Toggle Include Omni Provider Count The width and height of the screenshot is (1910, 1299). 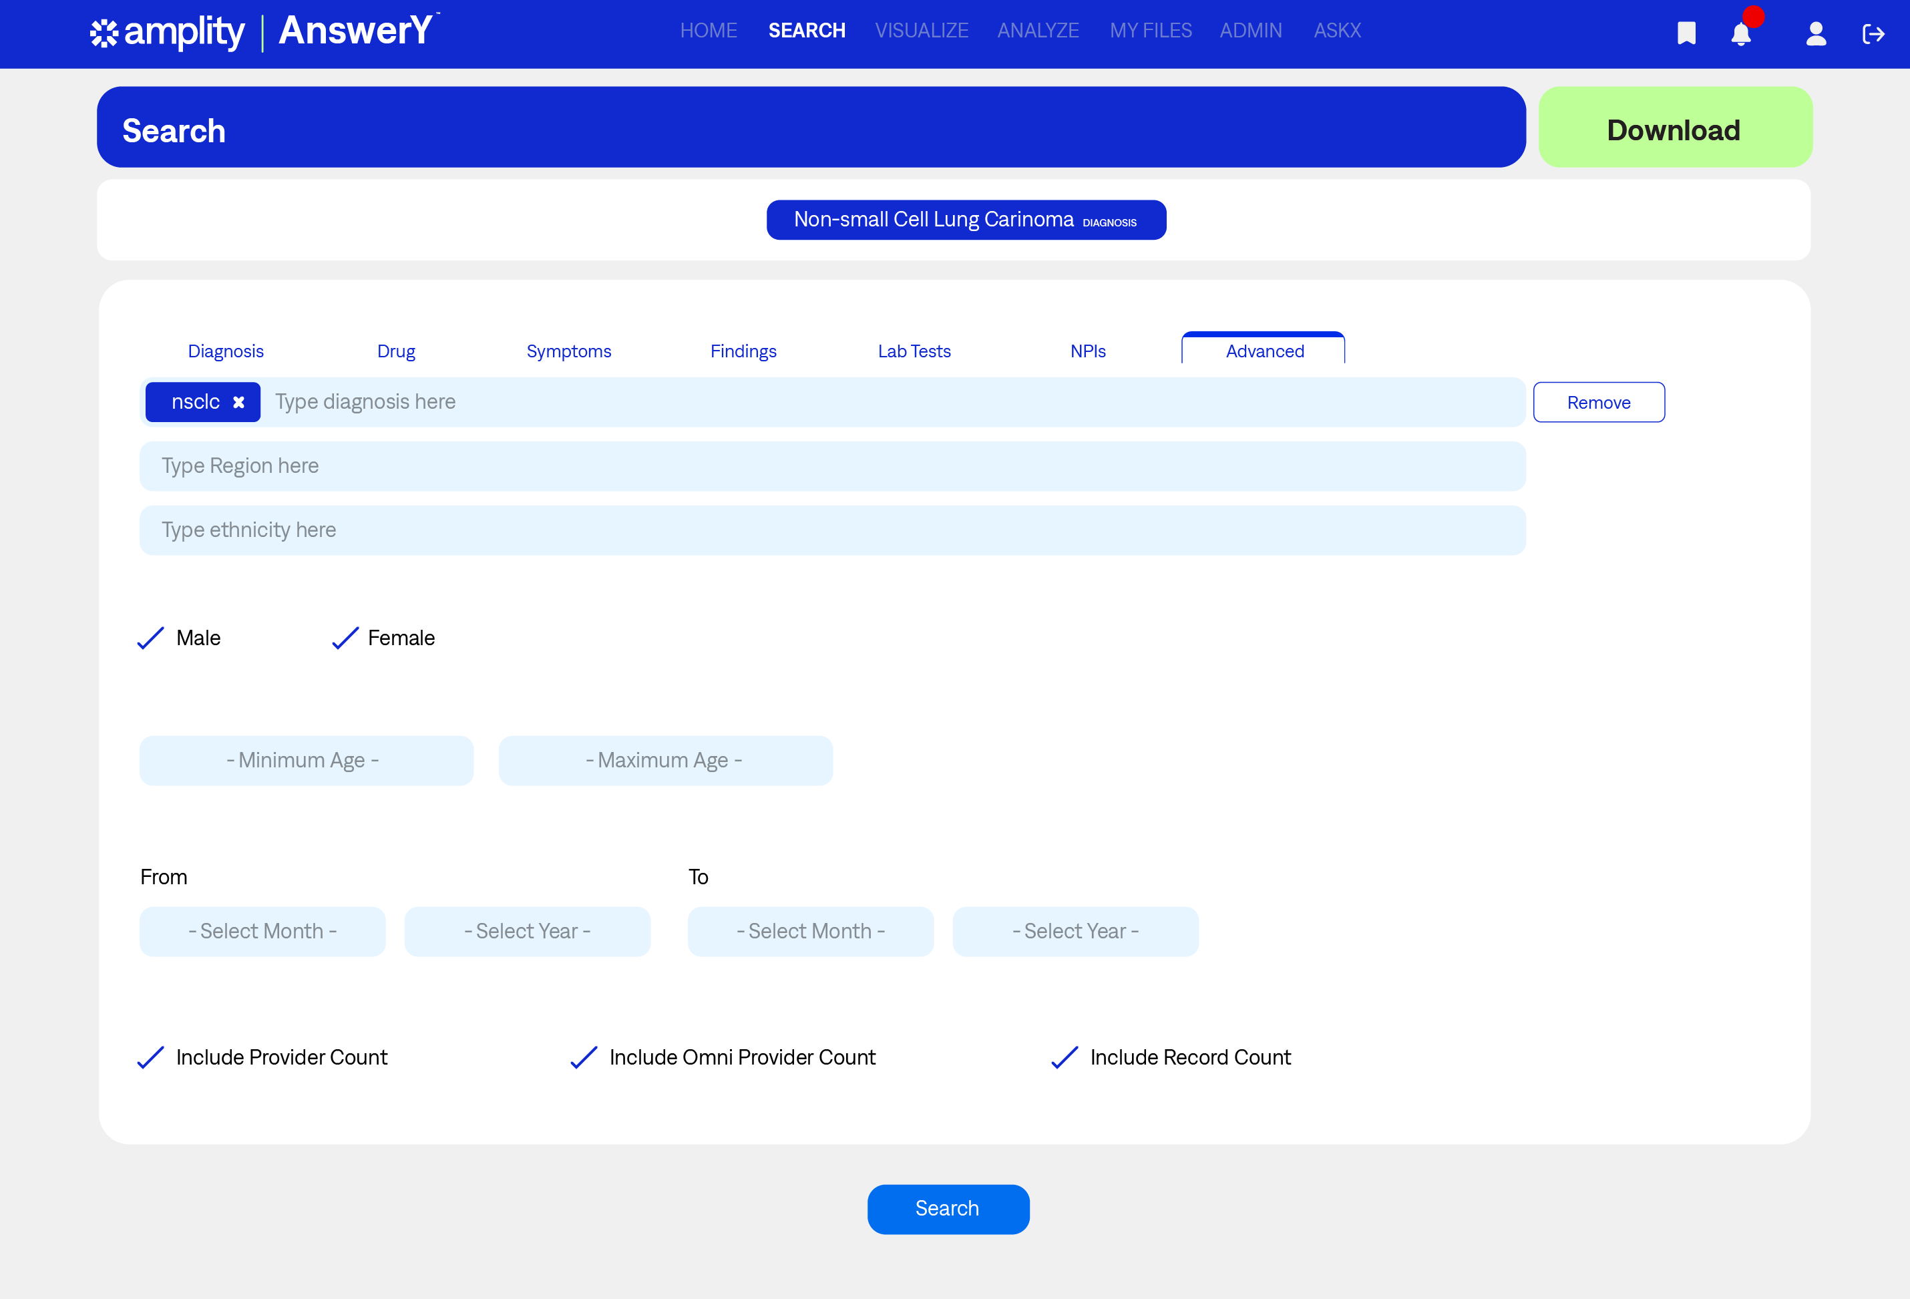pyautogui.click(x=584, y=1057)
